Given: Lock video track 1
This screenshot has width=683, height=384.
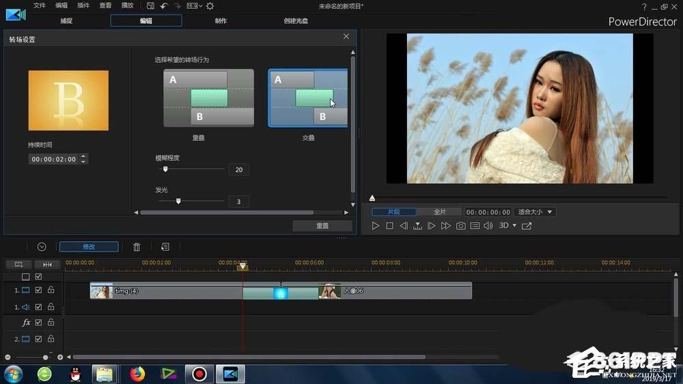Looking at the screenshot, I should tap(51, 290).
